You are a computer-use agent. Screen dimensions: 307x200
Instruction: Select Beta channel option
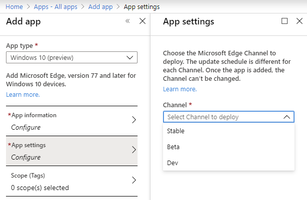[x=229, y=147]
